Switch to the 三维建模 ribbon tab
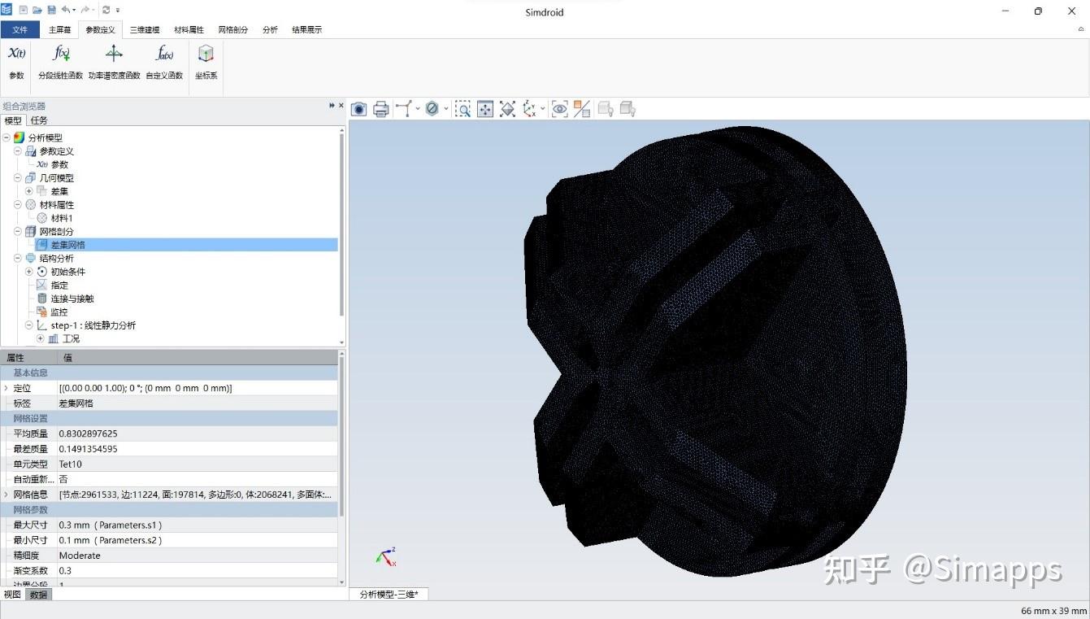 [x=144, y=29]
